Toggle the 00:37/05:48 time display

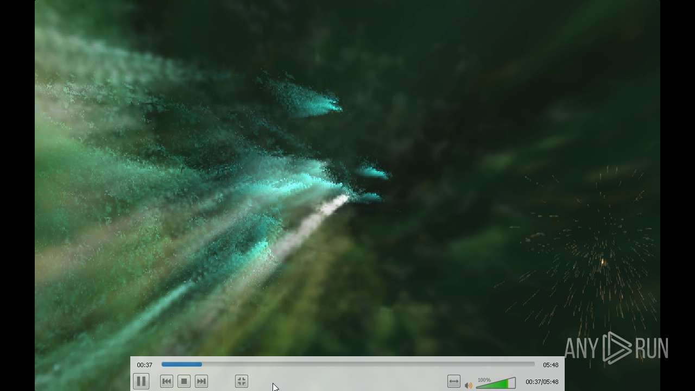(x=542, y=382)
